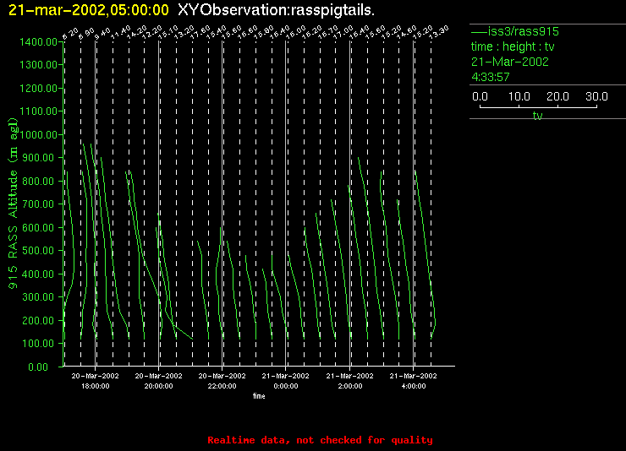626x451 pixels.
Task: Select the "9.40" profile value label
Action: (102, 34)
